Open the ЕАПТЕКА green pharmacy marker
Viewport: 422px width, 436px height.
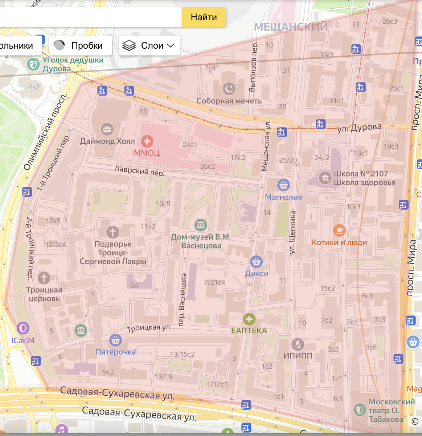(x=249, y=319)
